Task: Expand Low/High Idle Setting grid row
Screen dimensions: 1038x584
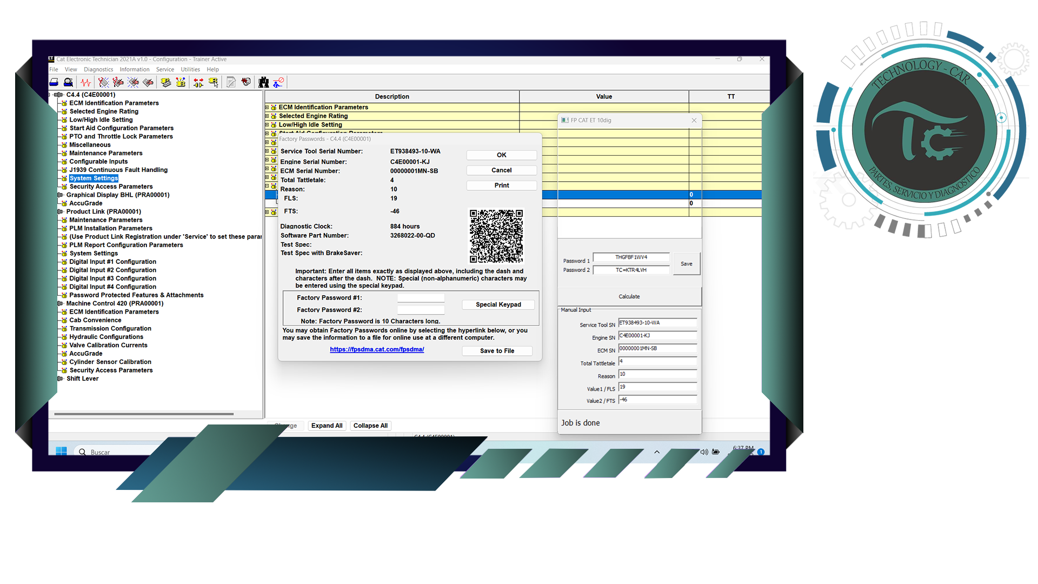Action: coord(267,124)
